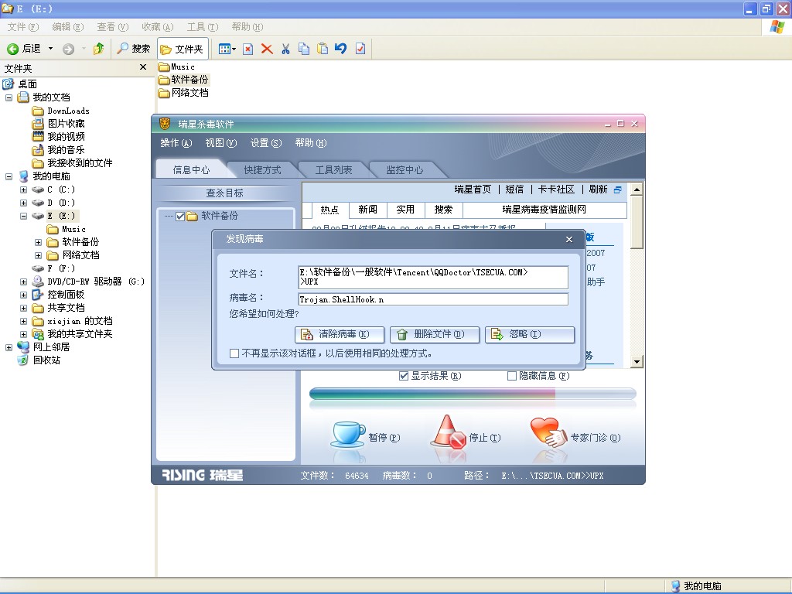Image resolution: width=792 pixels, height=594 pixels.
Task: Switch to 监控中心 tab
Action: pyautogui.click(x=405, y=169)
